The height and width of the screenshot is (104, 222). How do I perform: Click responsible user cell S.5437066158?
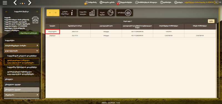coord(169,36)
